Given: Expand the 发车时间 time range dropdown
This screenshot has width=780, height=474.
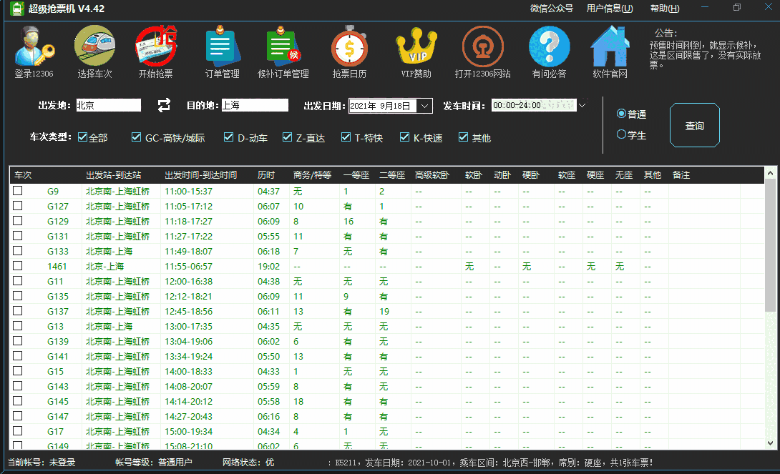Looking at the screenshot, I should 581,104.
